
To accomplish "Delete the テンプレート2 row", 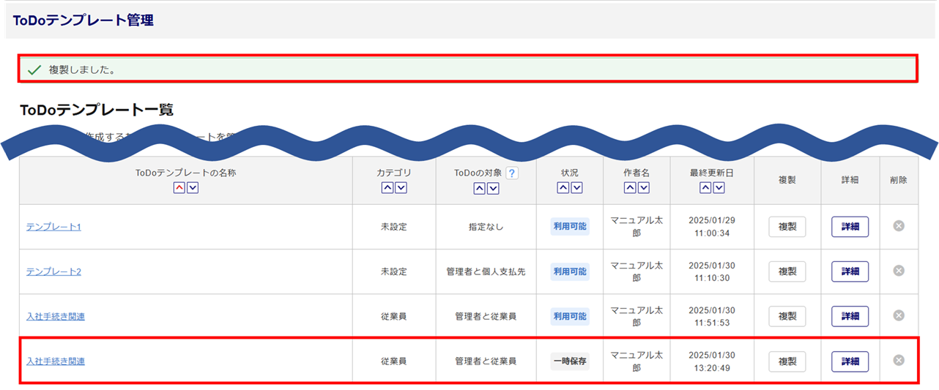I will [899, 271].
